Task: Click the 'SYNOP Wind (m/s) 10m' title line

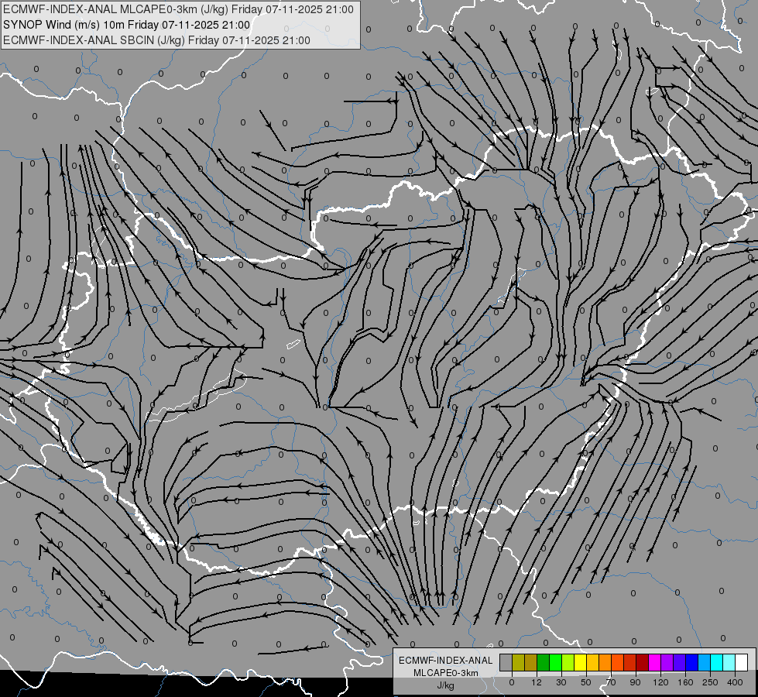Action: (127, 25)
